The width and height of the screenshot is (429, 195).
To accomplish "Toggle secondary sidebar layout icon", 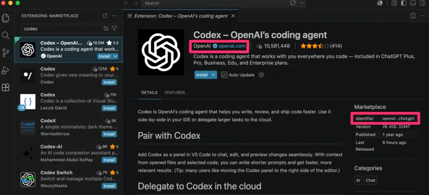I will click(x=422, y=3).
